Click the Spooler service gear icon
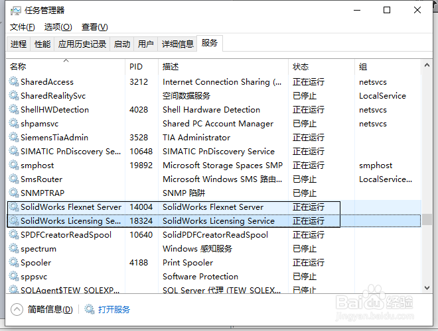The image size is (438, 331). click(x=14, y=262)
